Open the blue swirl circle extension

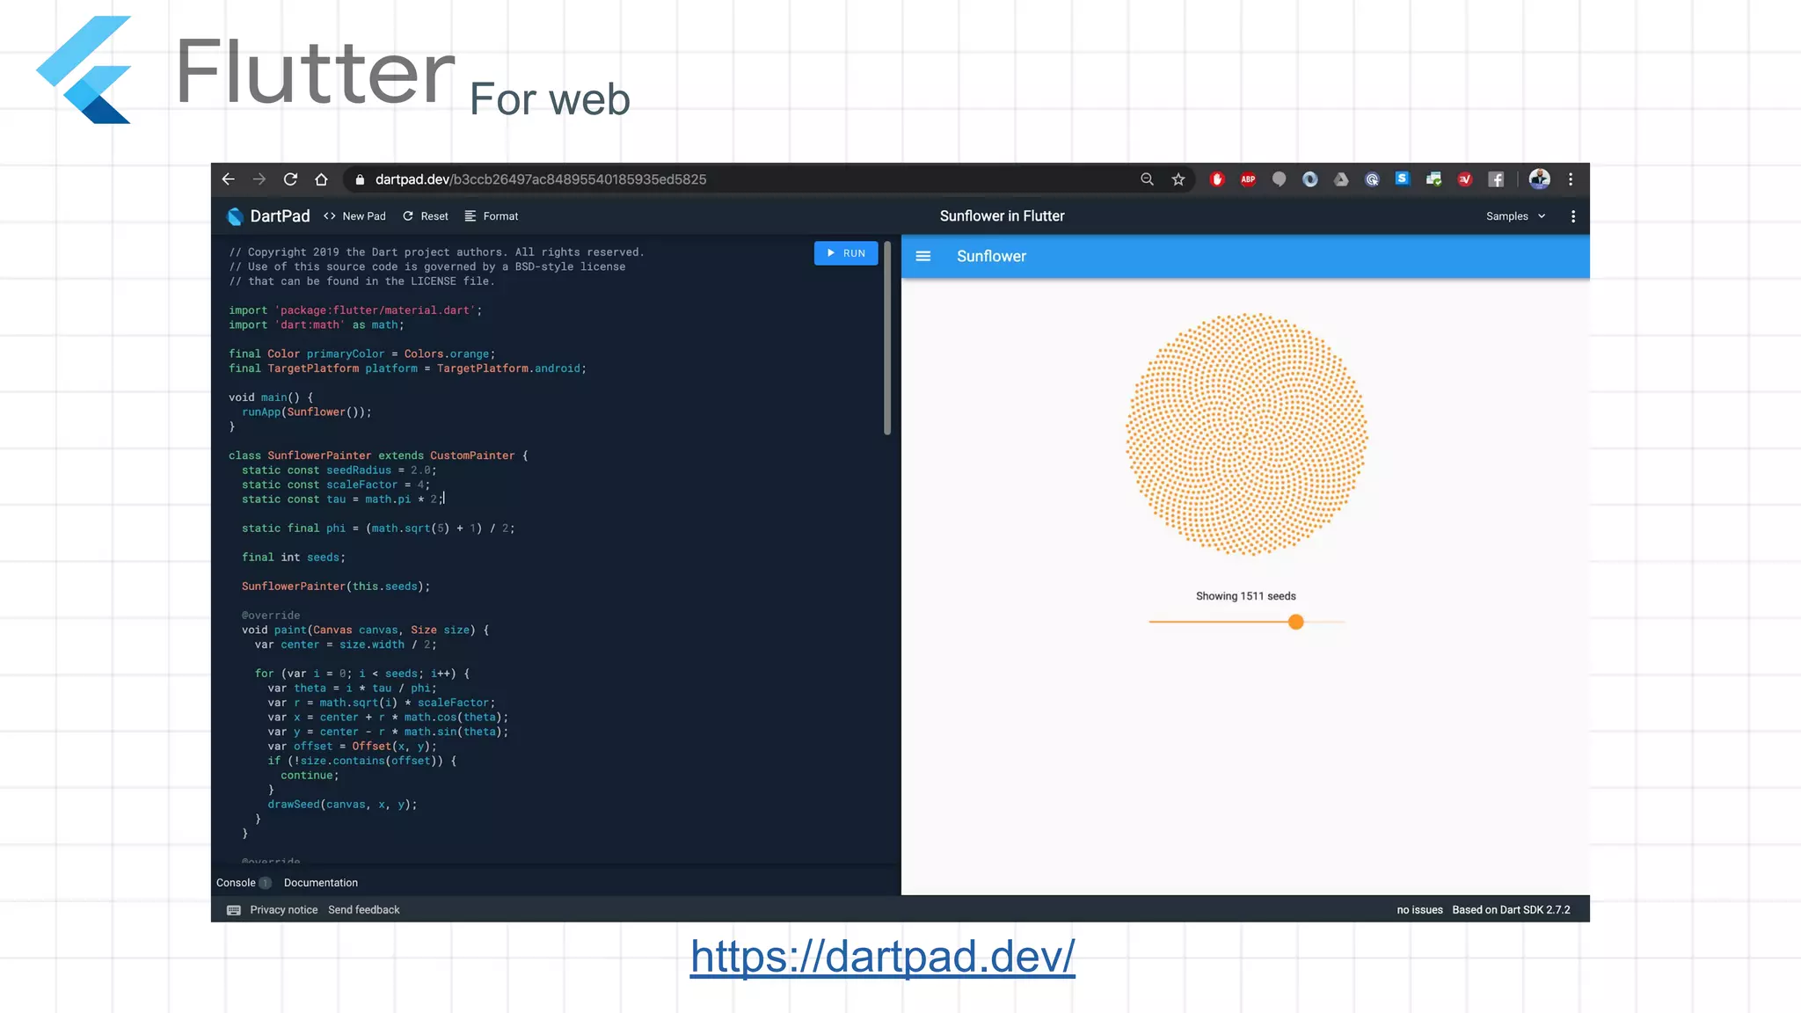[x=1310, y=179]
